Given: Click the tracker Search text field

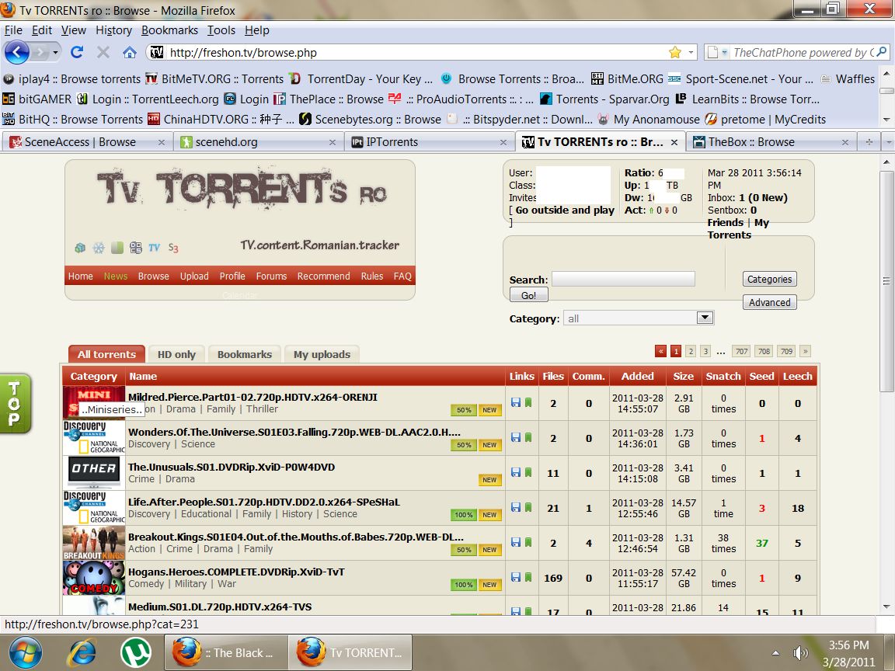Looking at the screenshot, I should pyautogui.click(x=623, y=279).
